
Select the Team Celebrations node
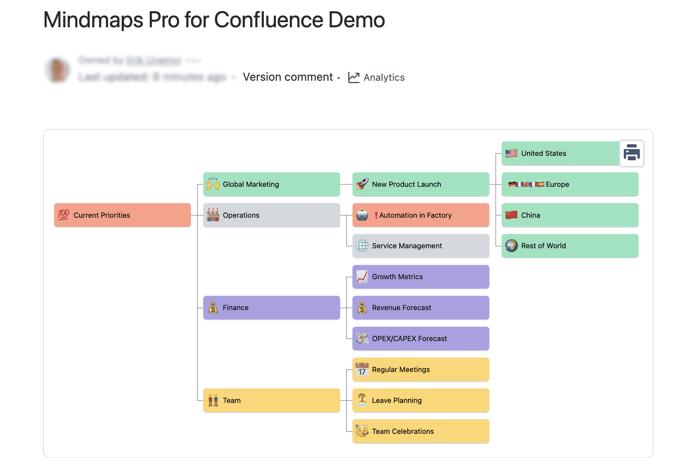click(421, 431)
